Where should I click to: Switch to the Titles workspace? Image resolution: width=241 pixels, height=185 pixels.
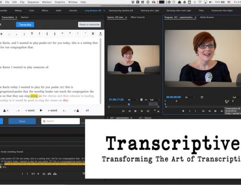pos(201,11)
